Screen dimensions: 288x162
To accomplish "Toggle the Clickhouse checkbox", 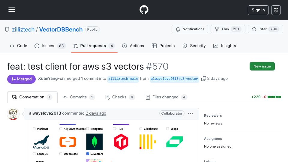I will pyautogui.click(x=141, y=129).
